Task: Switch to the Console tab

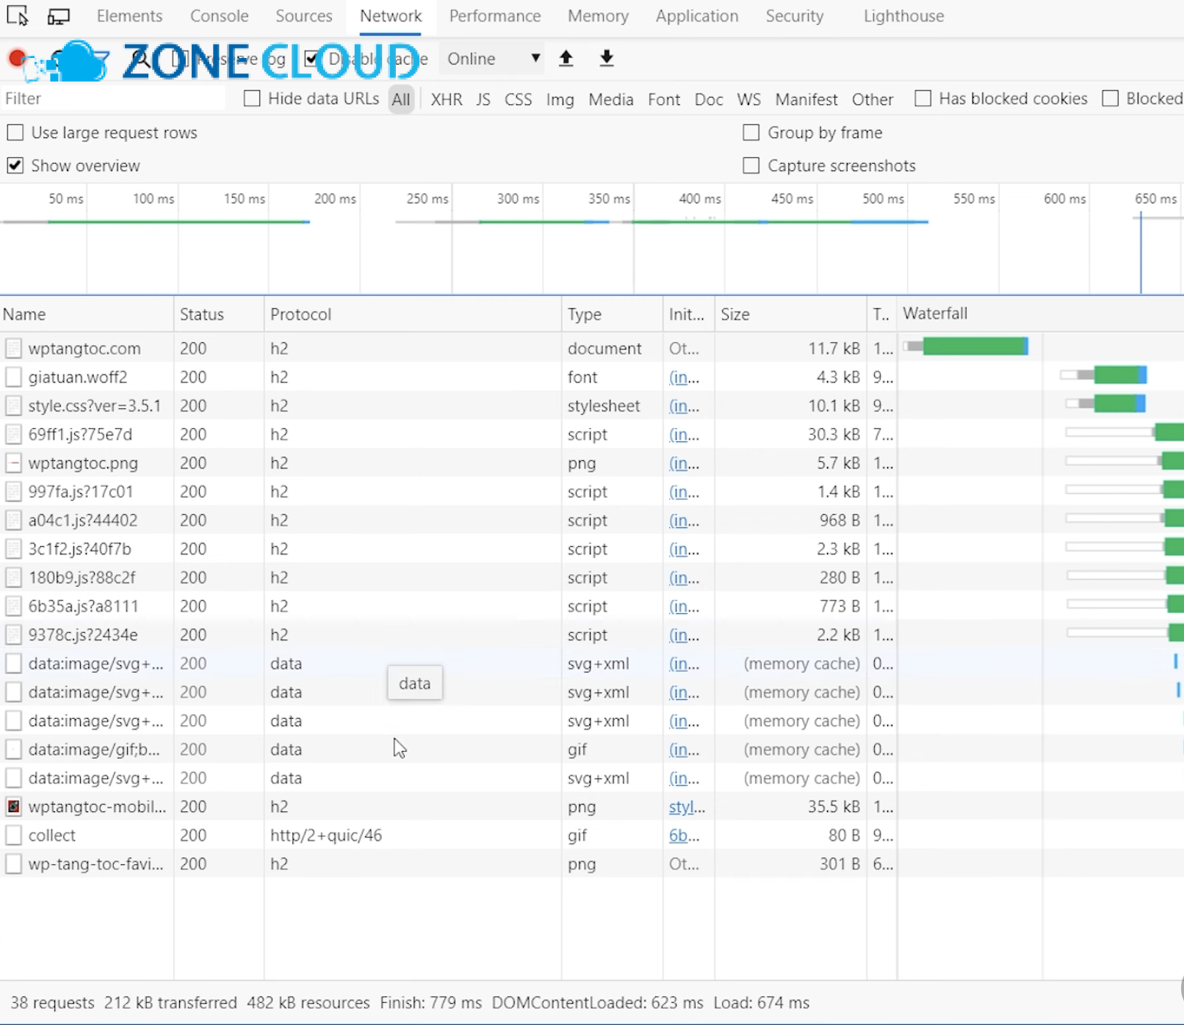Action: click(219, 15)
